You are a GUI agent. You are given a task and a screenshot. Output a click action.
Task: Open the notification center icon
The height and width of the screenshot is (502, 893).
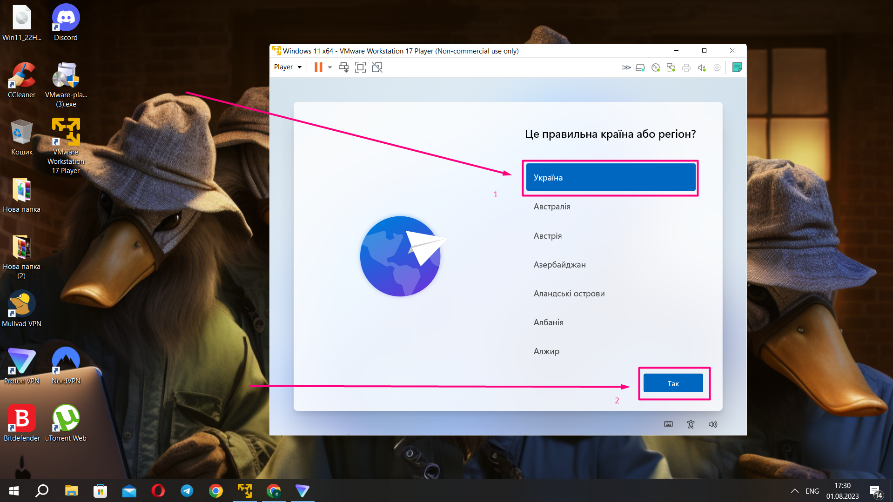(x=875, y=492)
